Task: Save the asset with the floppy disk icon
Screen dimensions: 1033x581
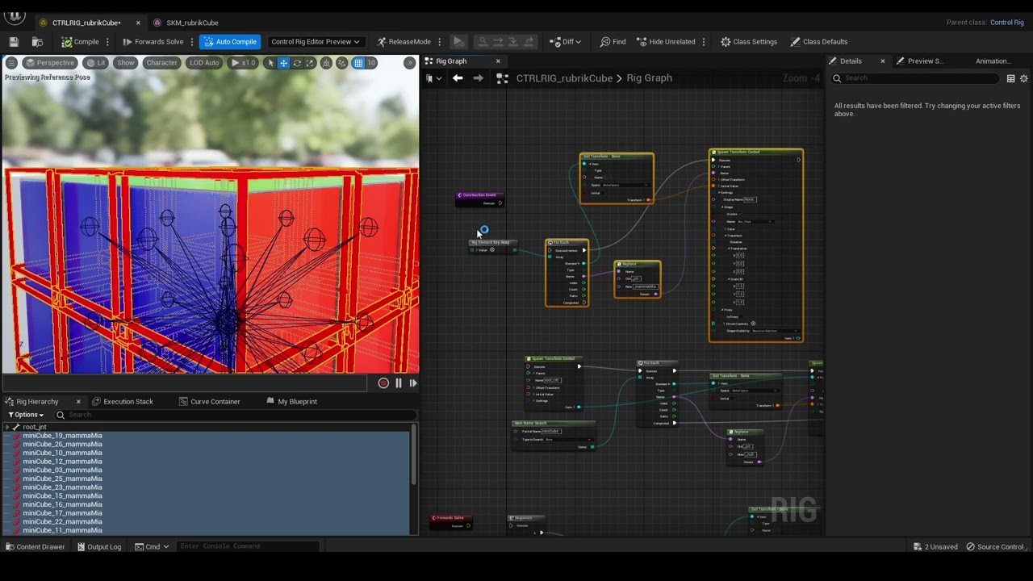Action: [14, 42]
